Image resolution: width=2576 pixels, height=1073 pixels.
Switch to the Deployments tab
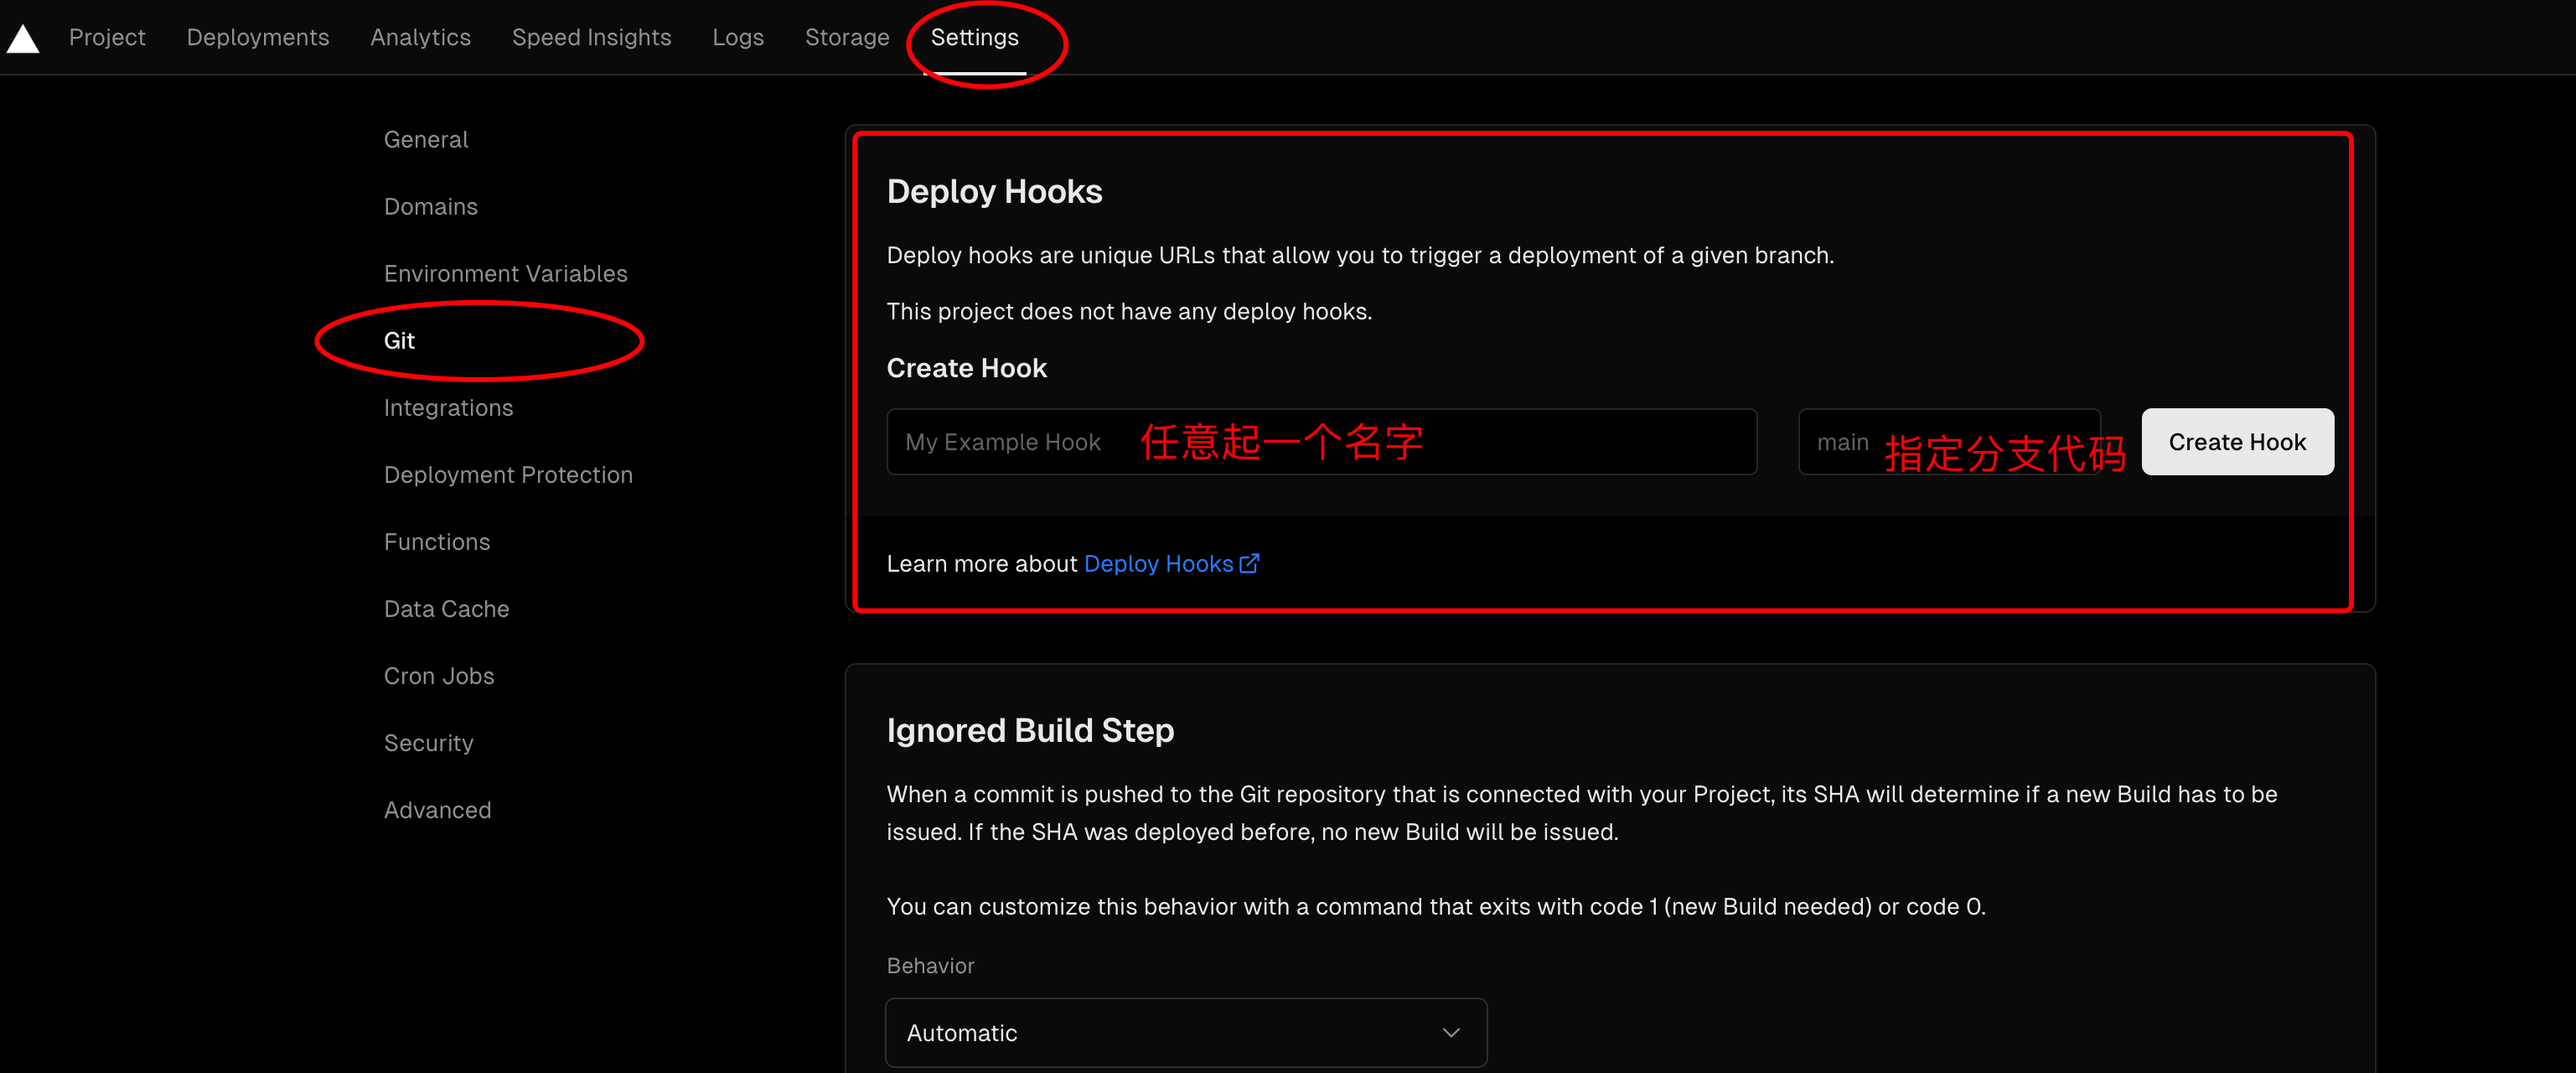pos(258,37)
